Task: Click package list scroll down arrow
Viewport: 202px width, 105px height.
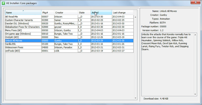Action: tap(135, 98)
